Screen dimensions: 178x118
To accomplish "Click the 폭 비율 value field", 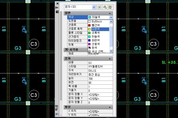I will 100,87.
